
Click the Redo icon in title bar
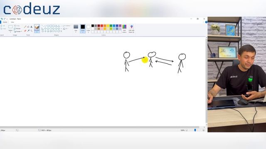click(5, 19)
